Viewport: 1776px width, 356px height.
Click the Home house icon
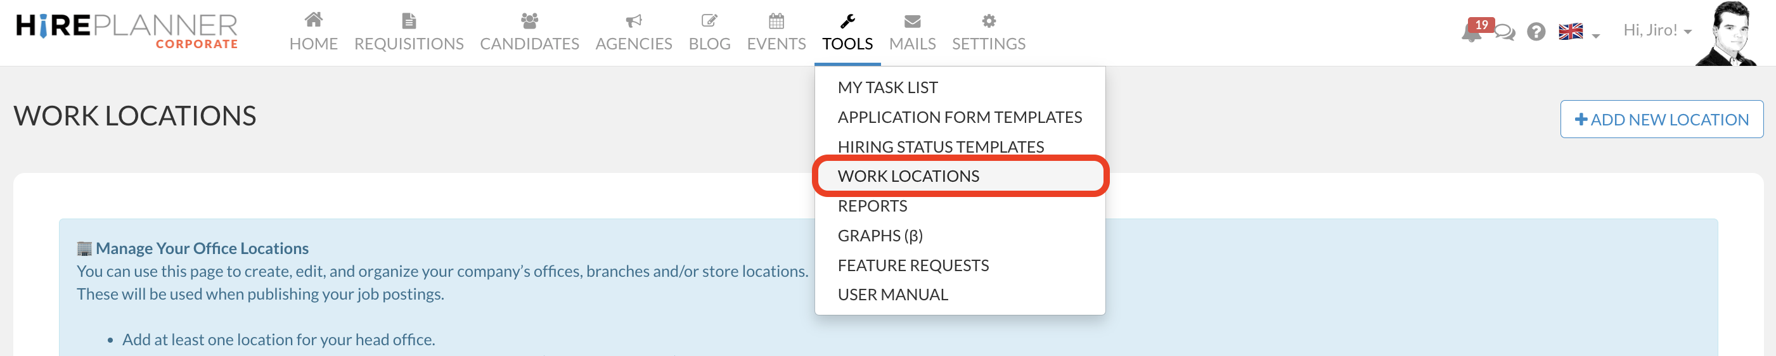314,20
